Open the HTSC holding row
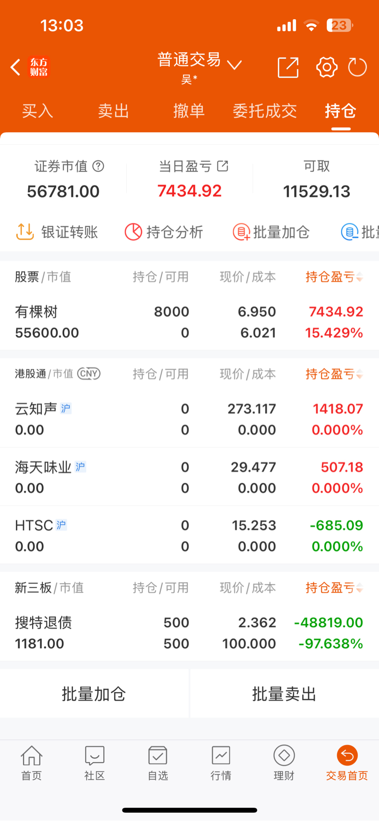This screenshot has width=379, height=821. pyautogui.click(x=189, y=535)
